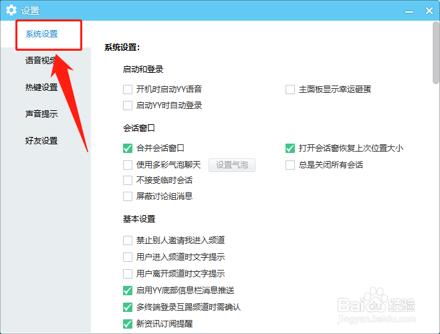Minimize the 设置 window
The height and width of the screenshot is (334, 440).
[409, 11]
